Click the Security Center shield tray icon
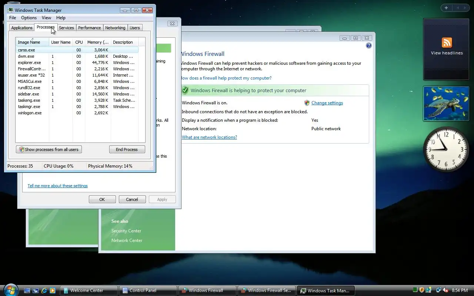 421,290
